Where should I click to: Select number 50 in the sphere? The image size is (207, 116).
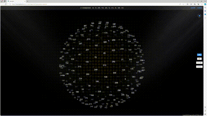tap(108, 87)
